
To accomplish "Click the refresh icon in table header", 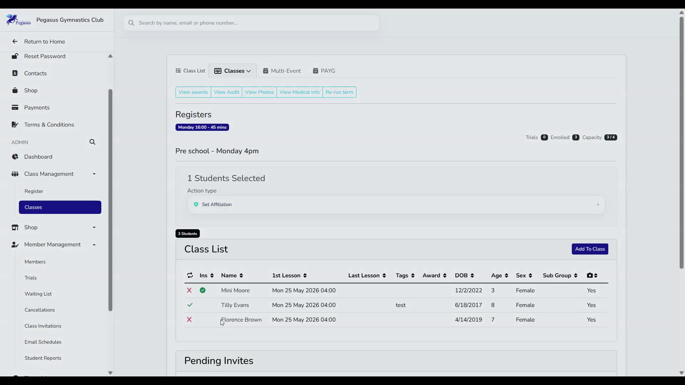I will (190, 275).
